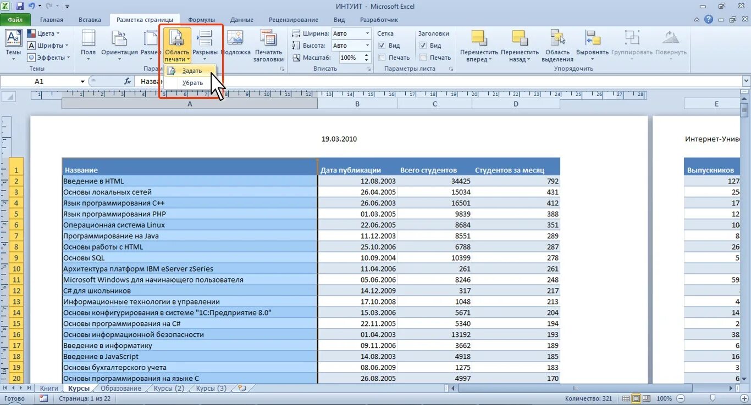Open the Sheet Options dialog launcher
This screenshot has width=751, height=405.
click(x=451, y=69)
